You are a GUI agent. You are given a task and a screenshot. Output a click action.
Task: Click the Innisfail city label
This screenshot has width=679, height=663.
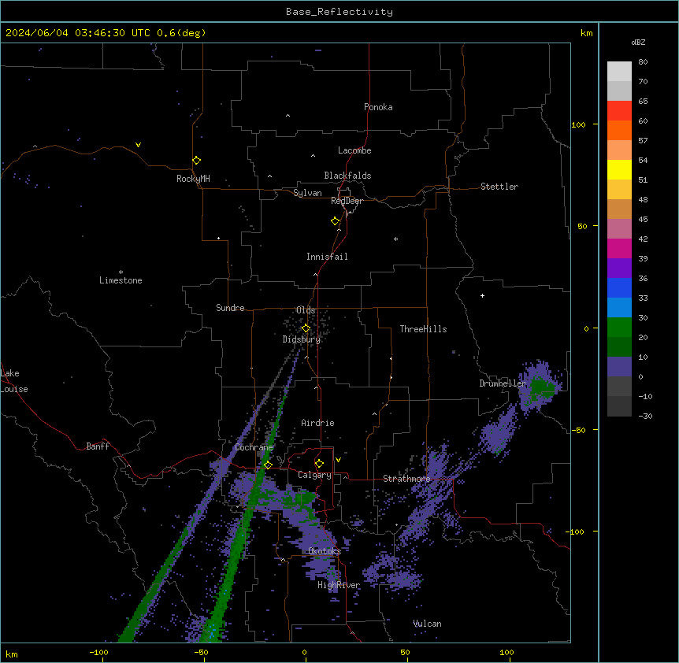[x=327, y=257]
